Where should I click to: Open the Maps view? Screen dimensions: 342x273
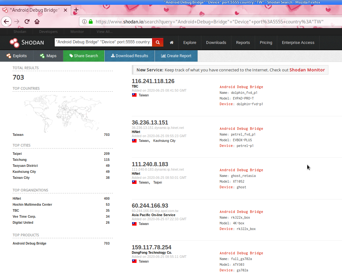48,56
